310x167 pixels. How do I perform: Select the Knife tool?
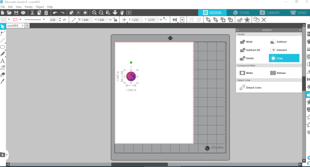3,81
